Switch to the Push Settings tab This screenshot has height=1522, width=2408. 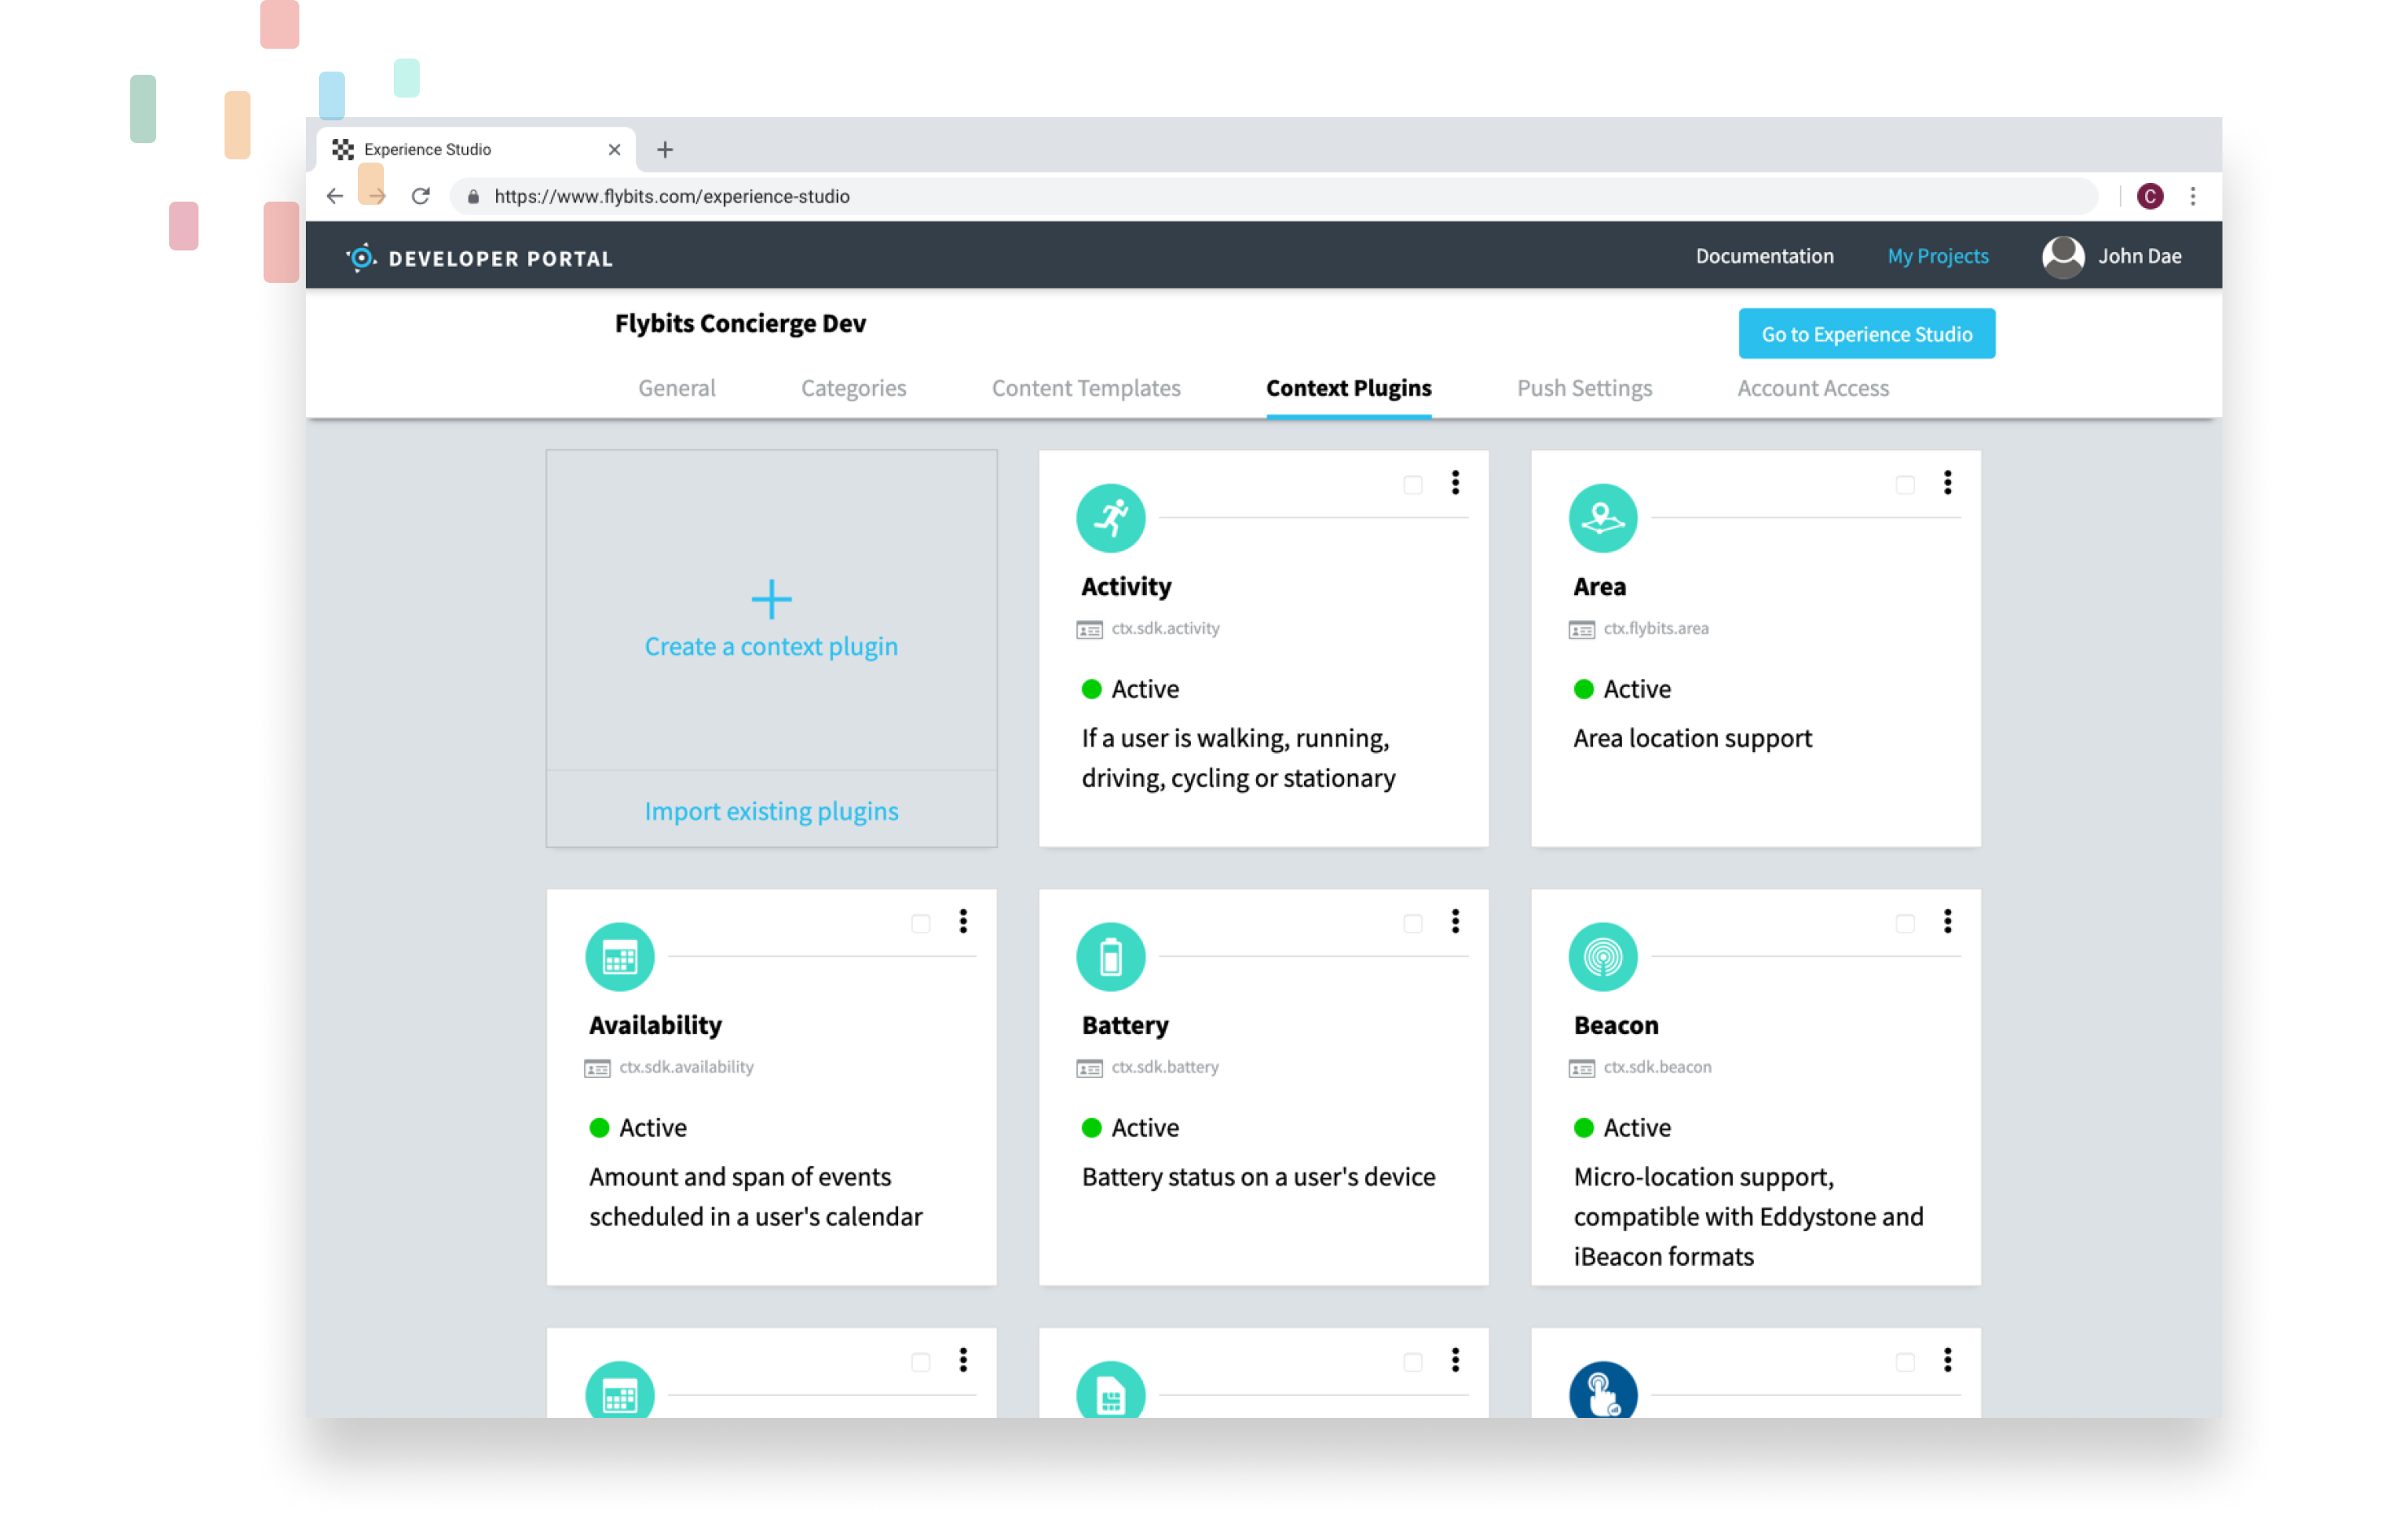pos(1584,388)
